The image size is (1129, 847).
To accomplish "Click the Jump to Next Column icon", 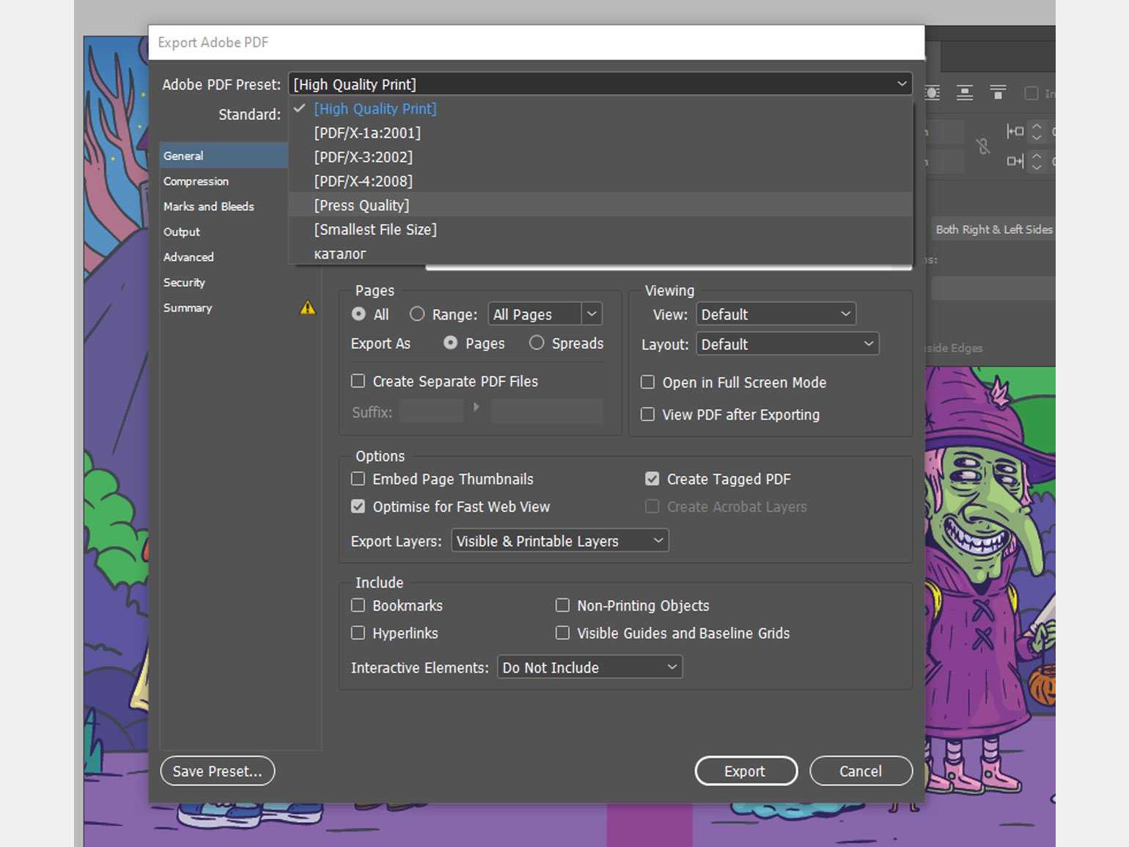I will [998, 93].
